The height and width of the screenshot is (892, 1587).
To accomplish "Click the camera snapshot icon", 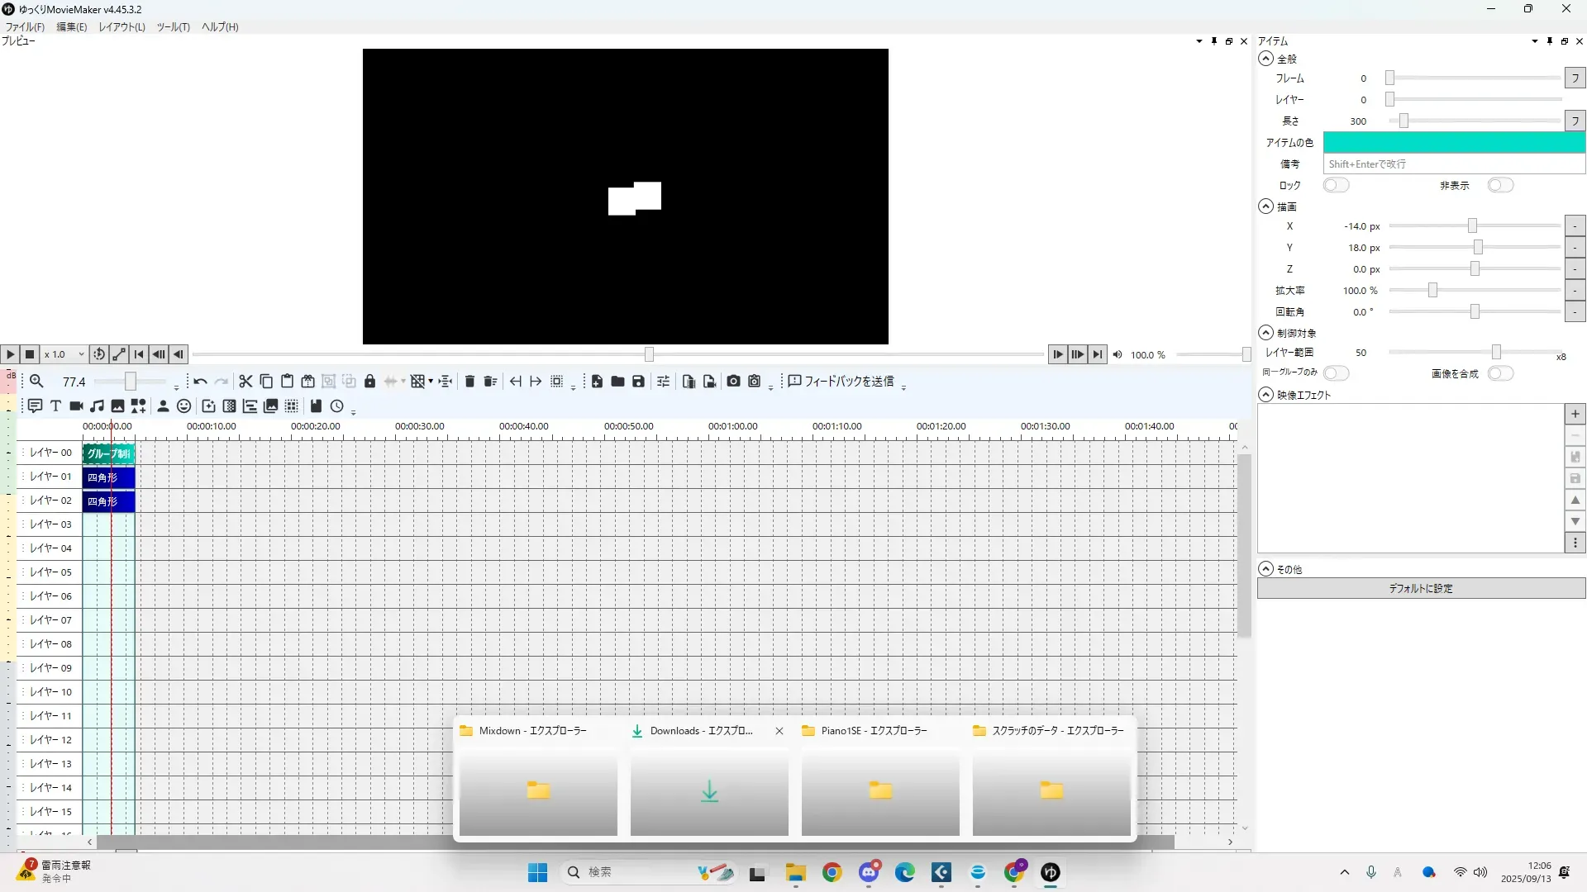I will [x=733, y=382].
